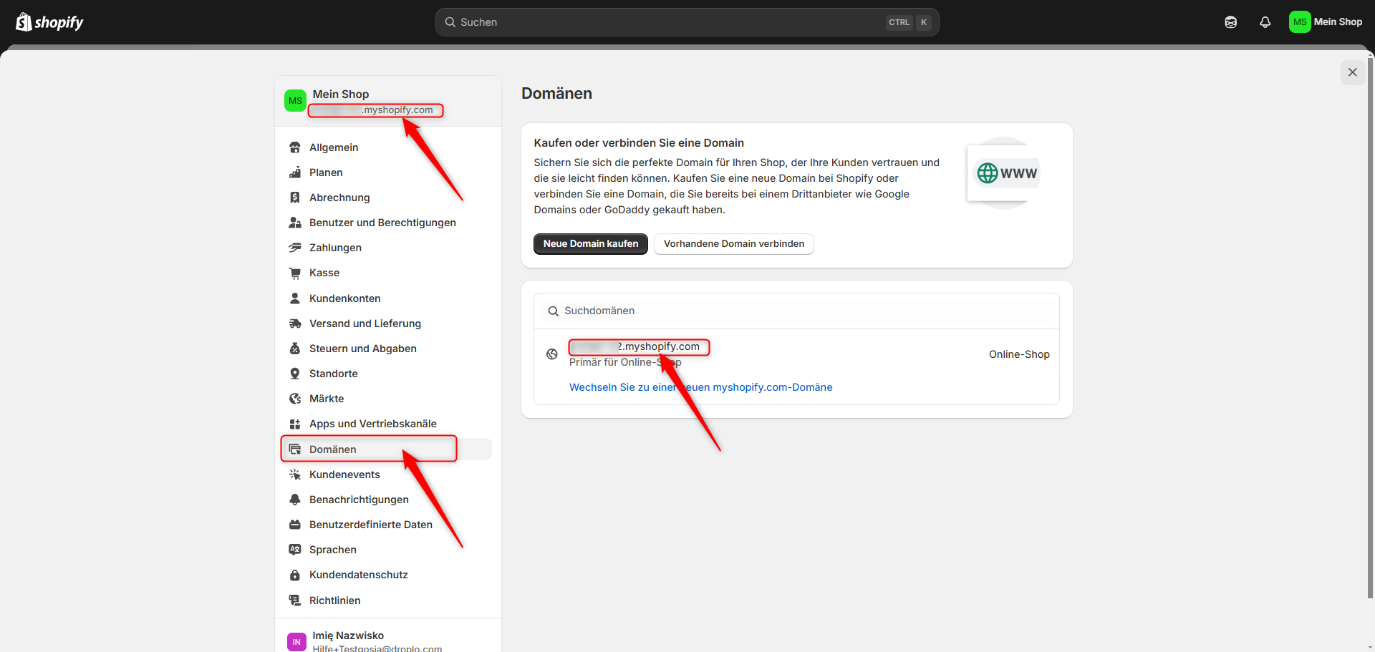Click the Mein Shop name in sidebar header

pyautogui.click(x=341, y=94)
